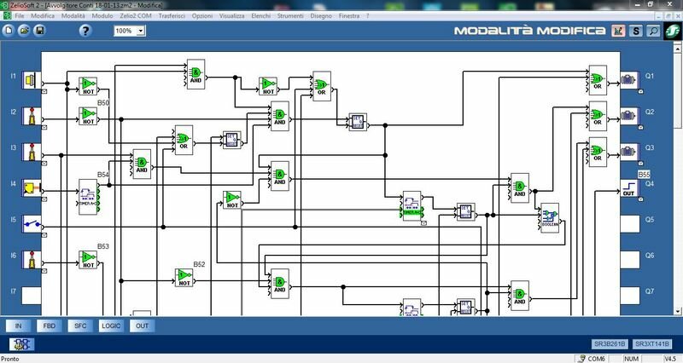683x363 pixels.
Task: Open help with the question mark icon
Action: [x=85, y=31]
